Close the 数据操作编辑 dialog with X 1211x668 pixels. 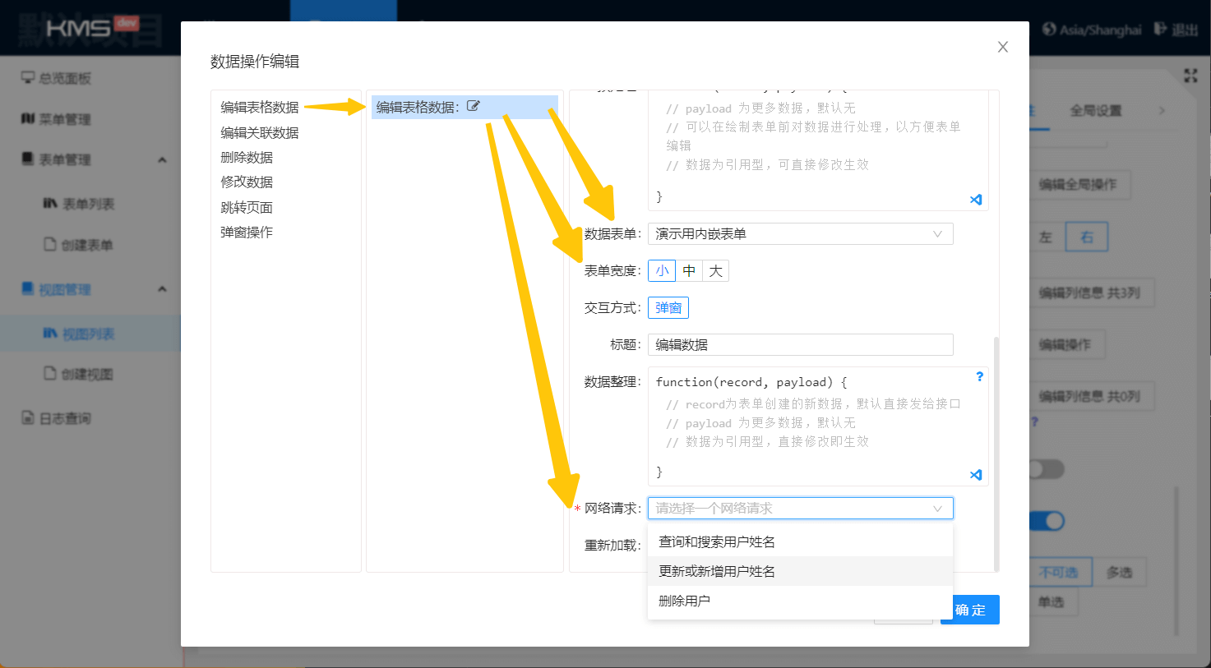point(1002,48)
